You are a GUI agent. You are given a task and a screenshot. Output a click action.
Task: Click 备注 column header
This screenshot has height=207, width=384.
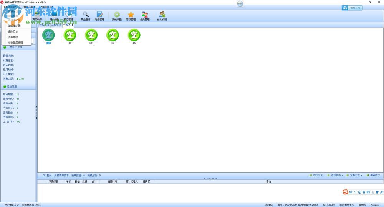(269, 181)
